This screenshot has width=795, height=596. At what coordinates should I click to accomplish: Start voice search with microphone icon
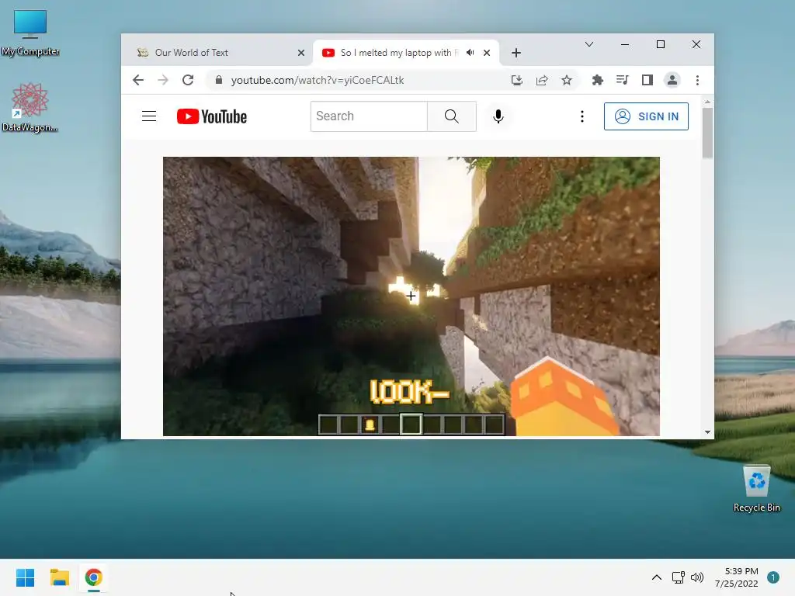tap(498, 116)
